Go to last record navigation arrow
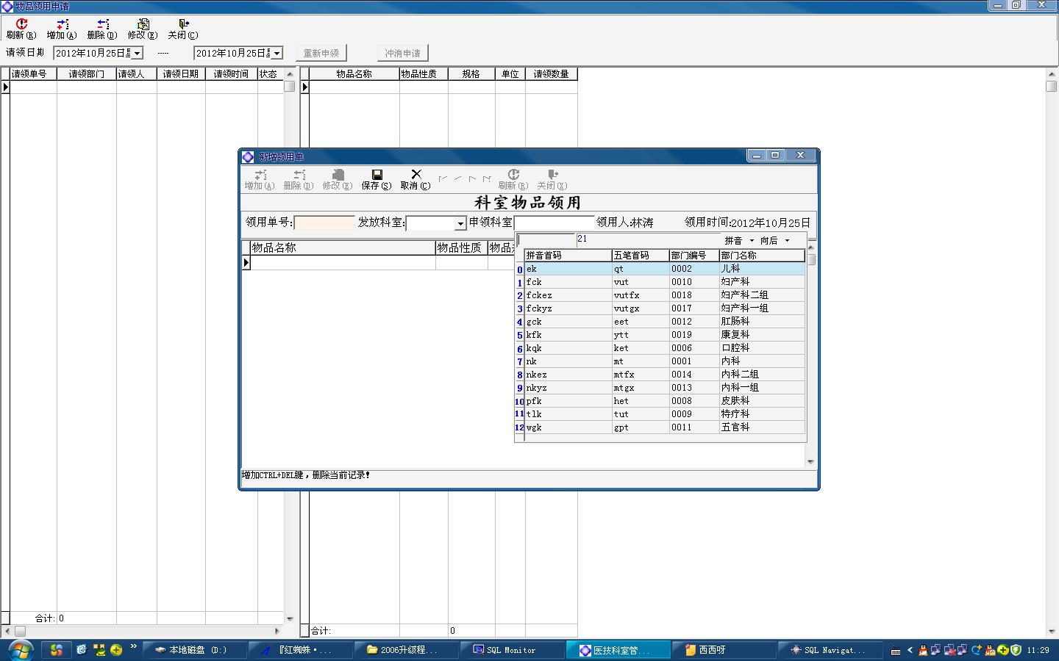This screenshot has height=661, width=1059. point(487,178)
